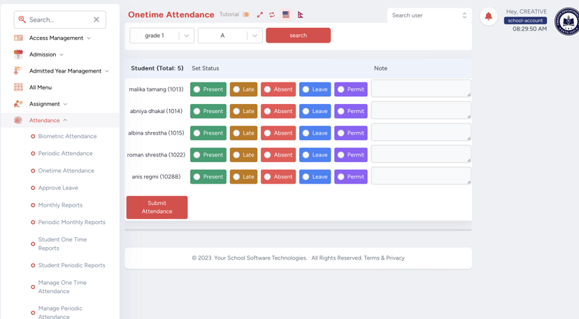
Task: Mark anis regmi as Present
Action: pos(208,177)
